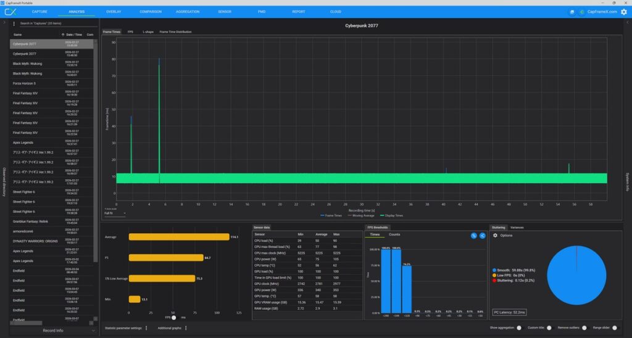
Task: Switch the FPS / ms toggle
Action: click(x=175, y=318)
